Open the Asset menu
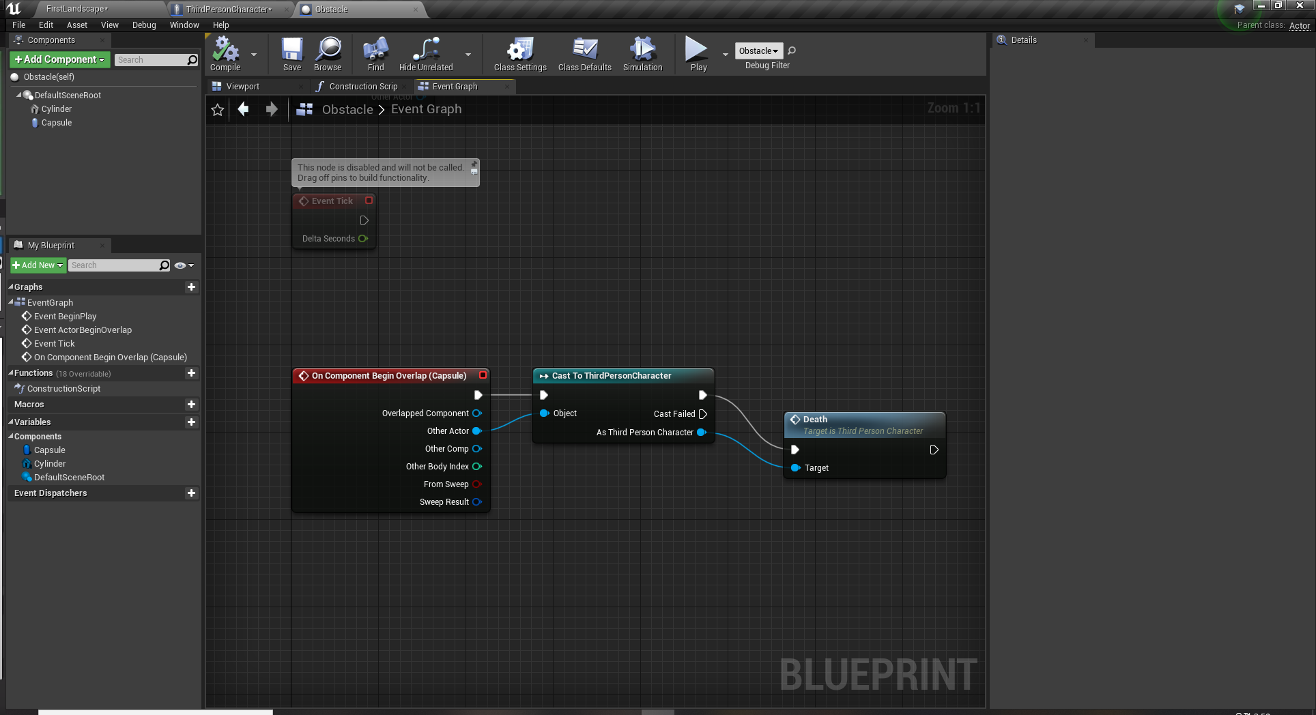 (x=76, y=25)
